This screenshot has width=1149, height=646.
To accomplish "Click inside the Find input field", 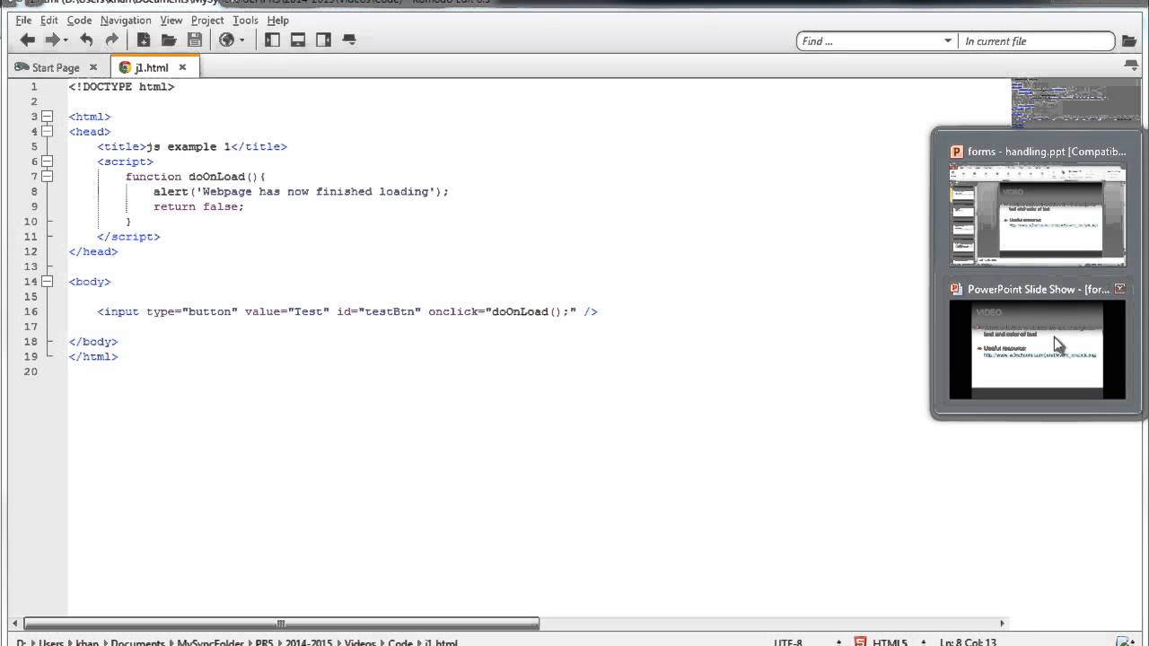I will 870,41.
